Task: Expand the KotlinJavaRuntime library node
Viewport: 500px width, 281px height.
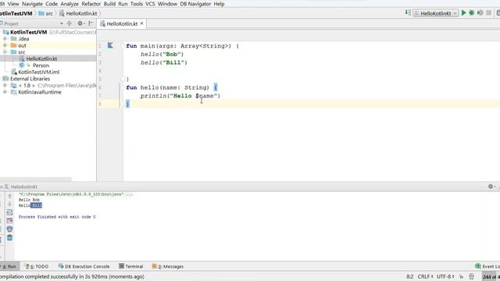Action: tap(5, 92)
